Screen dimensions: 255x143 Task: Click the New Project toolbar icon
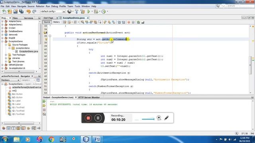[x=10, y=12]
